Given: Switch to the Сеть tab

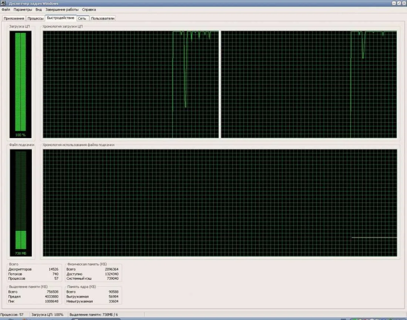Looking at the screenshot, I should click(x=82, y=18).
